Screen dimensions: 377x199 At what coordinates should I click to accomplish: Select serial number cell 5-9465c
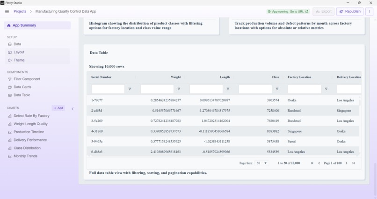97,142
